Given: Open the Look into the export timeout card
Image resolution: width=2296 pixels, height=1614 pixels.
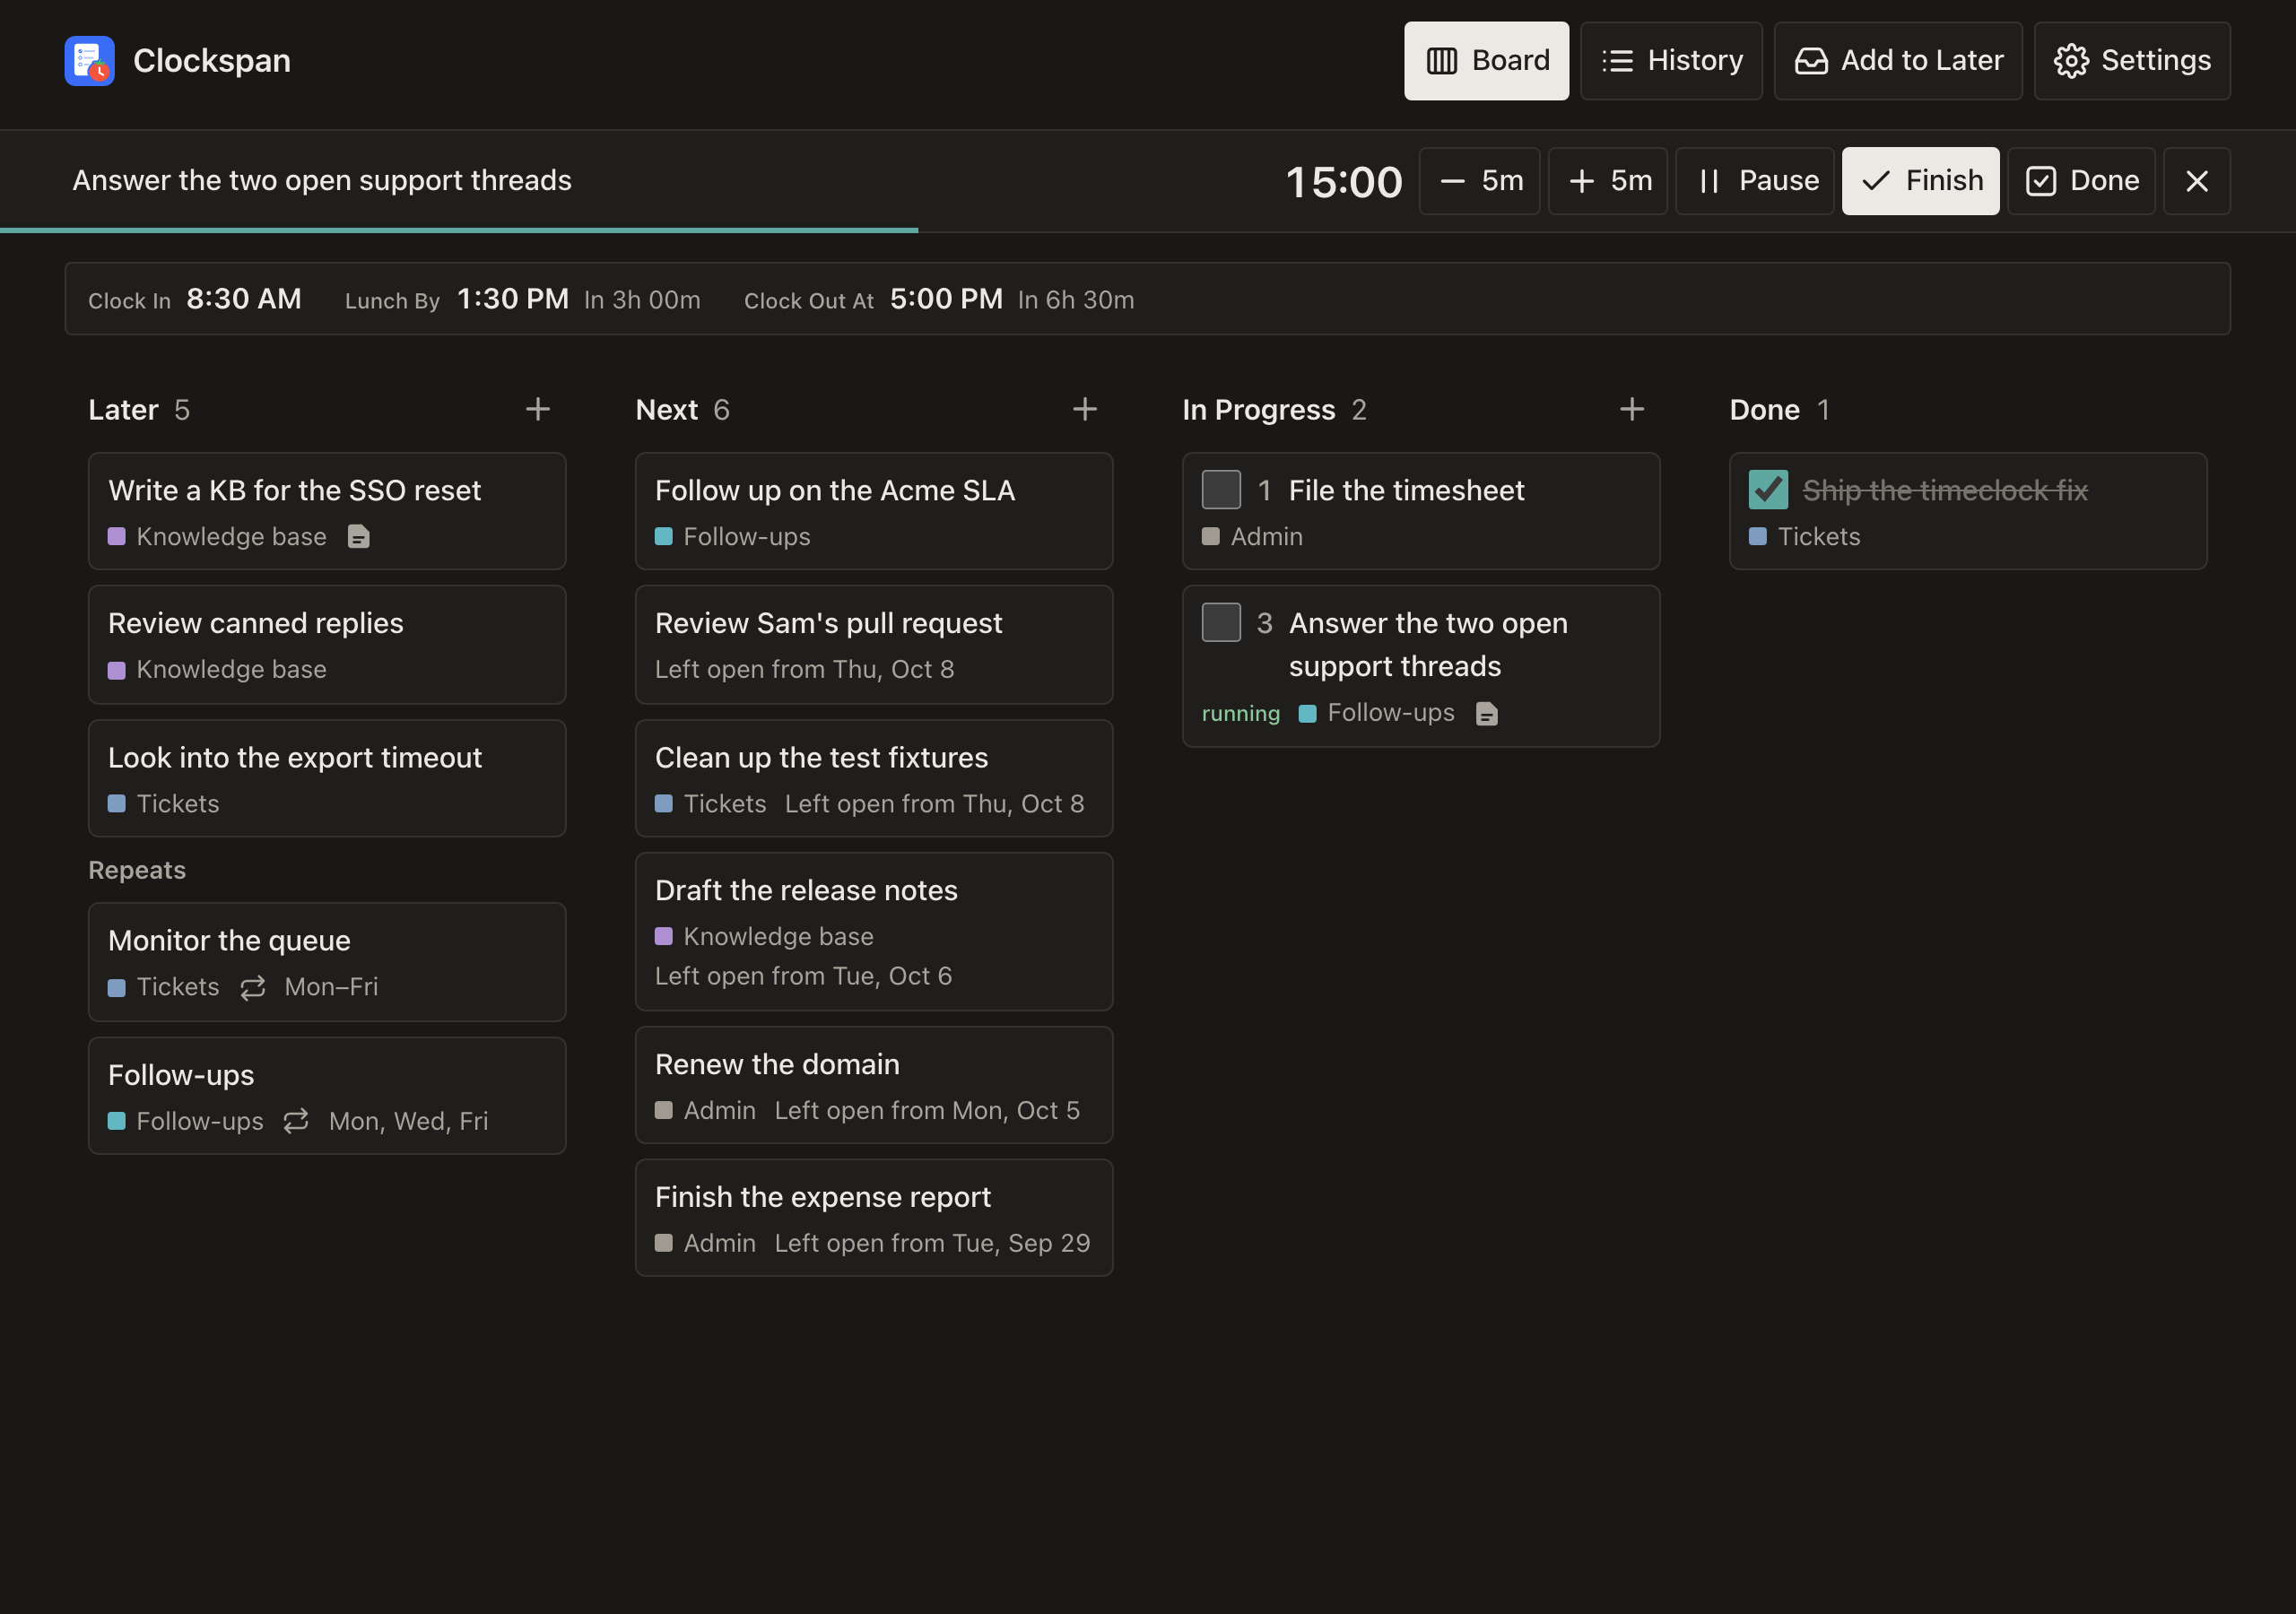Looking at the screenshot, I should [x=327, y=778].
